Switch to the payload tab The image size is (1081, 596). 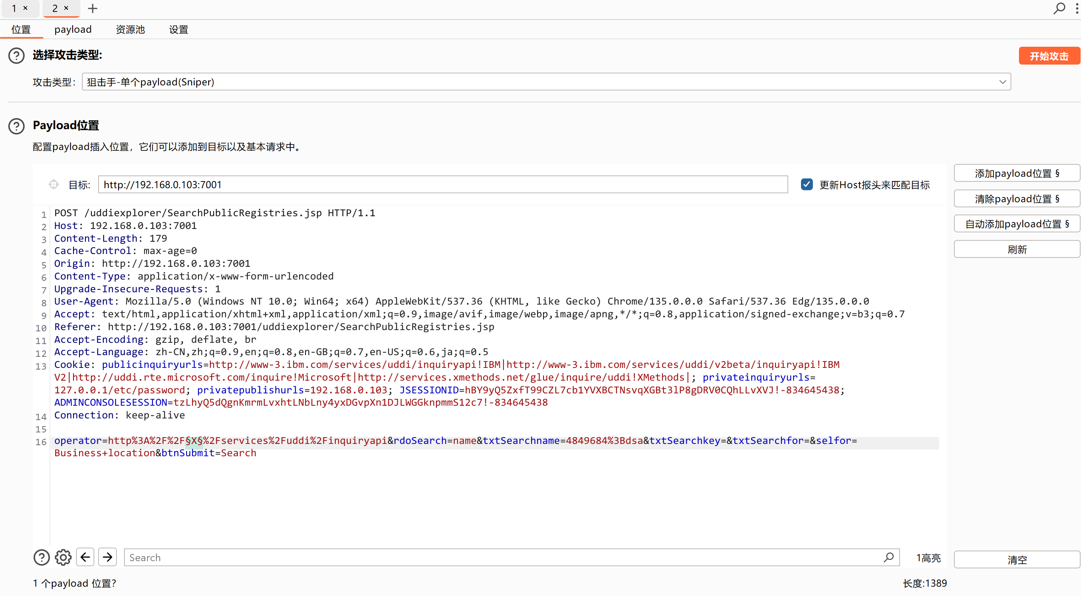73,29
